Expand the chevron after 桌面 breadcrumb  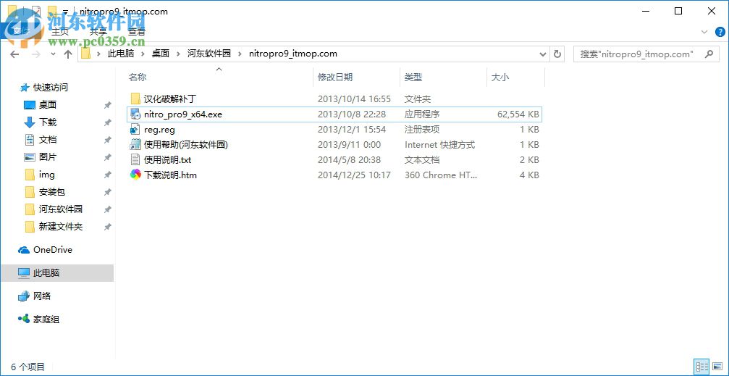178,54
